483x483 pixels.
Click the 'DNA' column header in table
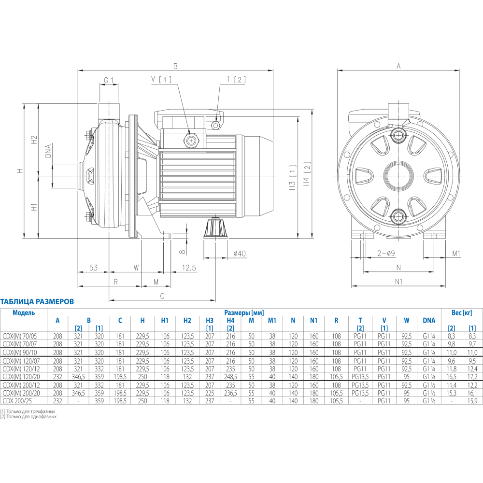429,320
